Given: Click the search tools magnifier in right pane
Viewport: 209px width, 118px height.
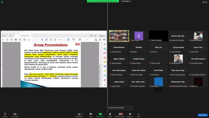Looking at the screenshot, I should [104, 44].
